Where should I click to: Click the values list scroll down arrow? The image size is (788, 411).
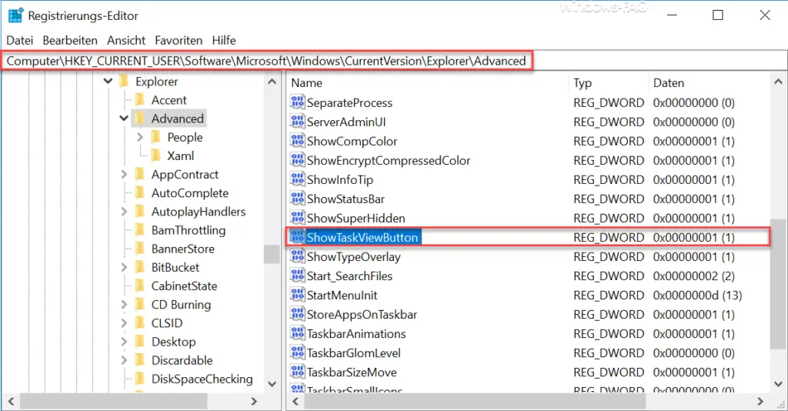(x=778, y=384)
